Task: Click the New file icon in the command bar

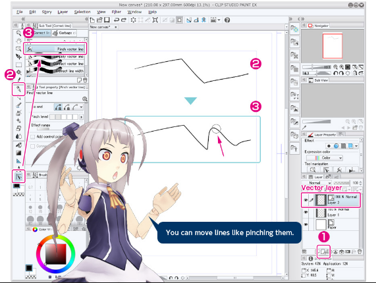Action: pyautogui.click(x=92, y=20)
